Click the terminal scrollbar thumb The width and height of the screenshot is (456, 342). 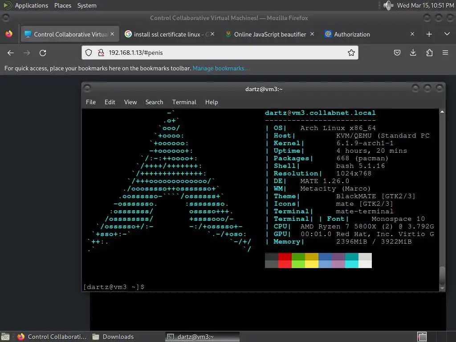(x=442, y=276)
